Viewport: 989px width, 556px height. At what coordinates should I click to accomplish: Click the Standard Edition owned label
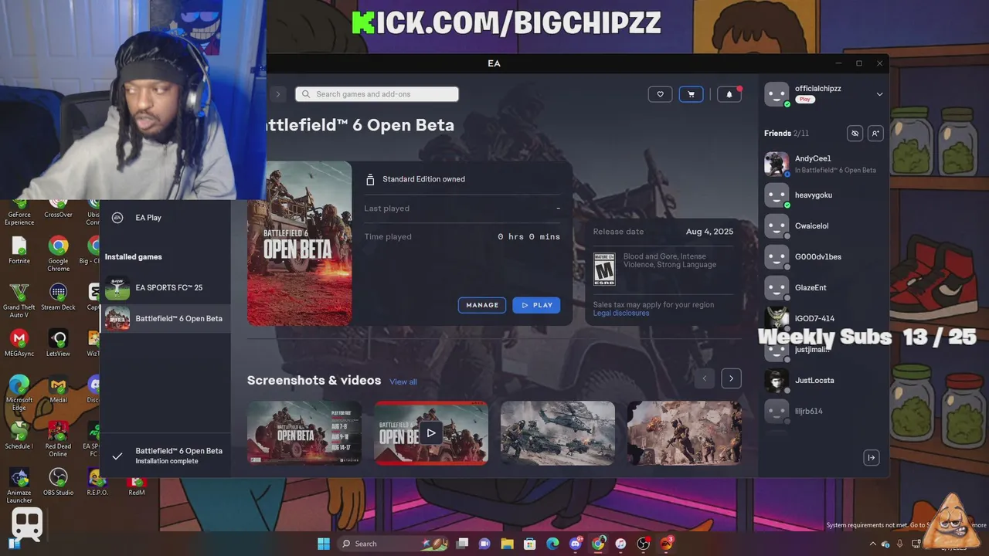pyautogui.click(x=423, y=179)
